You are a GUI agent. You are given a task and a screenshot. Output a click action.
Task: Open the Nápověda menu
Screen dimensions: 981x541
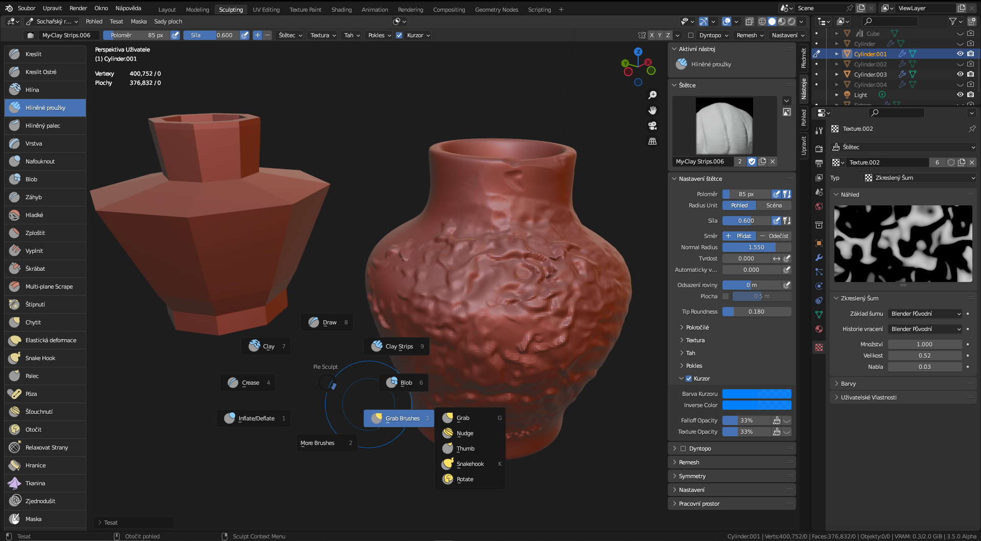pos(128,8)
